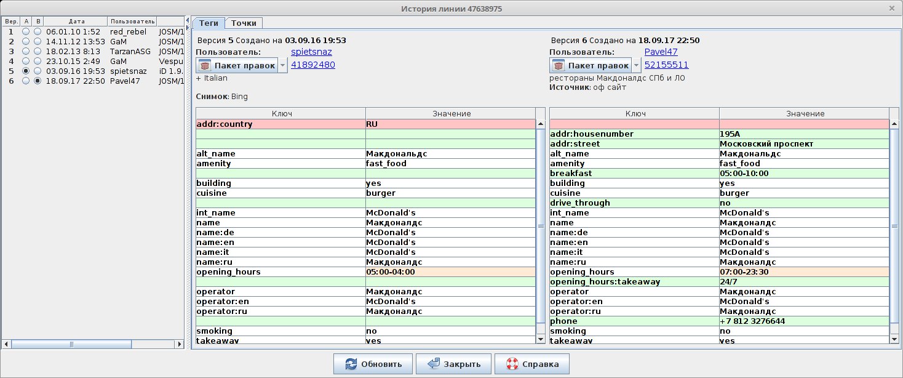Viewport: 903px width, 378px height.
Task: Select version 5 radio in column A
Action: 26,71
